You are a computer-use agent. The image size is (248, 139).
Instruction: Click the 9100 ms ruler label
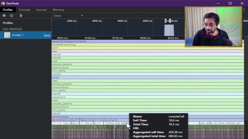click(x=90, y=38)
